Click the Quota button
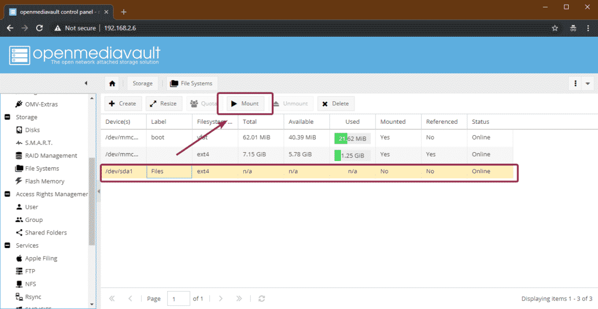 pyautogui.click(x=204, y=103)
